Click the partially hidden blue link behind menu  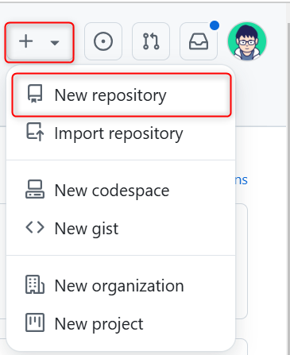pos(242,180)
